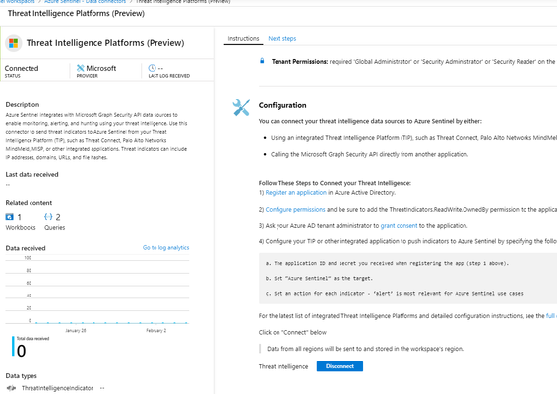The width and height of the screenshot is (557, 394).
Task: Click the January 26 chart axis label
Action: tap(76, 330)
